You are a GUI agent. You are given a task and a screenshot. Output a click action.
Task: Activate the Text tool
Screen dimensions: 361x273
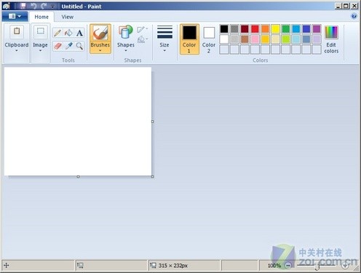[79, 33]
